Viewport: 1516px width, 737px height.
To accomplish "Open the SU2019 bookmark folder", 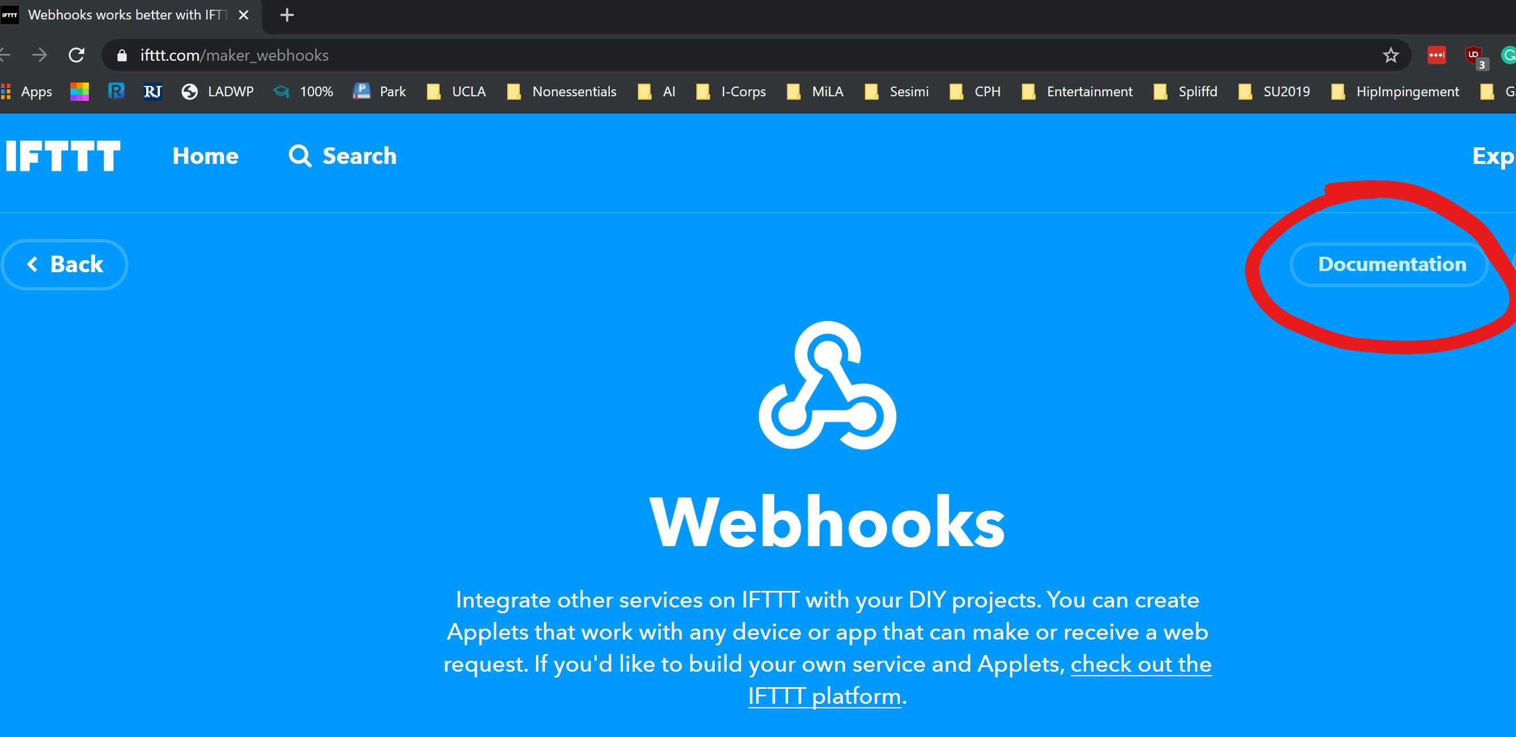I will point(1275,92).
